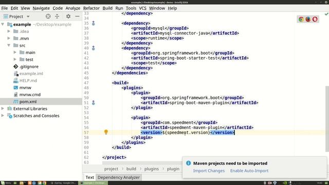
Task: Click 'plugin' in the breadcrumb bar
Action: [173, 169]
